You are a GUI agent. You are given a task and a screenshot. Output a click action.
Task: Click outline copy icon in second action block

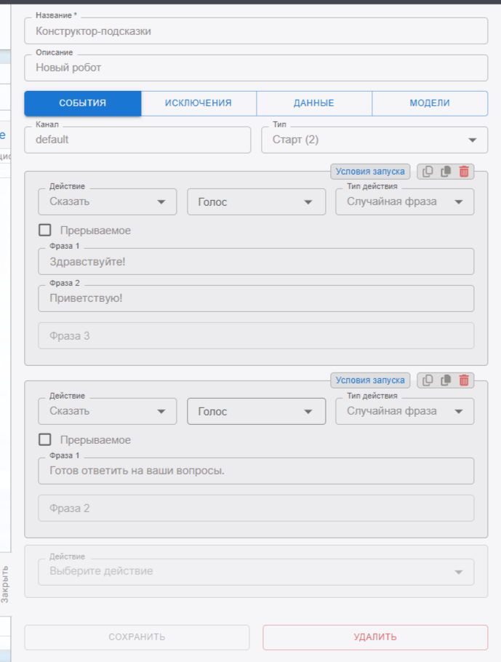[x=428, y=380]
